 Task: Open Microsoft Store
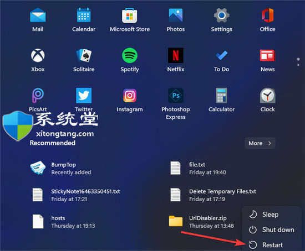pyautogui.click(x=130, y=20)
